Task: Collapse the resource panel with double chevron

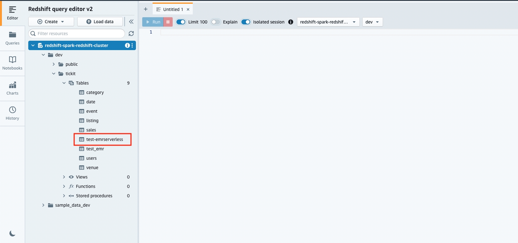Action: 131,22
